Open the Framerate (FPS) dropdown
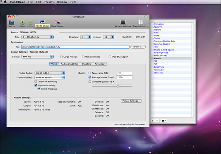221x154 pixels. (50, 78)
